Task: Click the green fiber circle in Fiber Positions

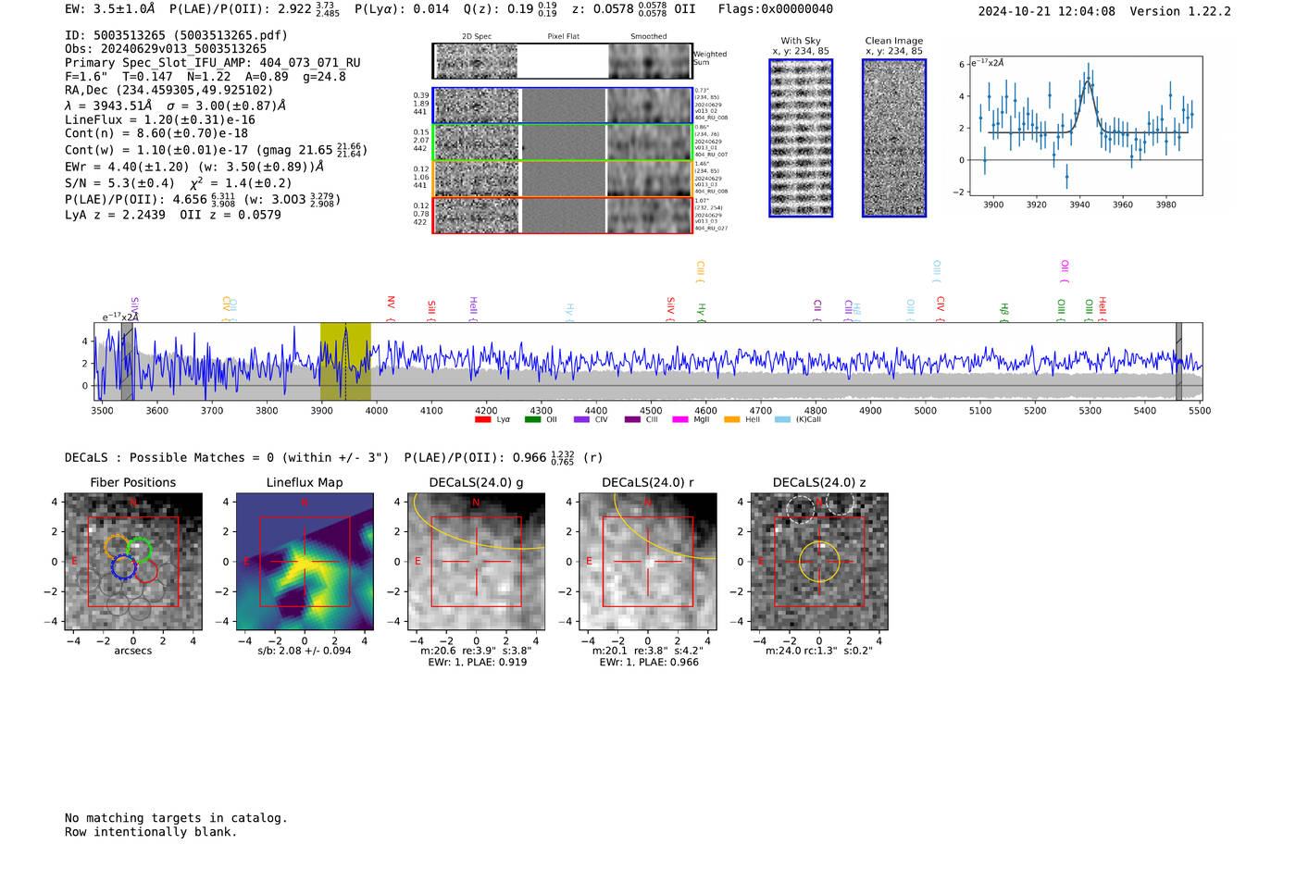Action: point(139,549)
